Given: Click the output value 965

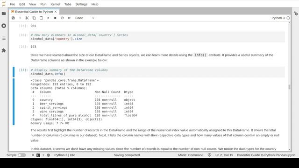Looking at the screenshot, I should (x=33, y=26).
